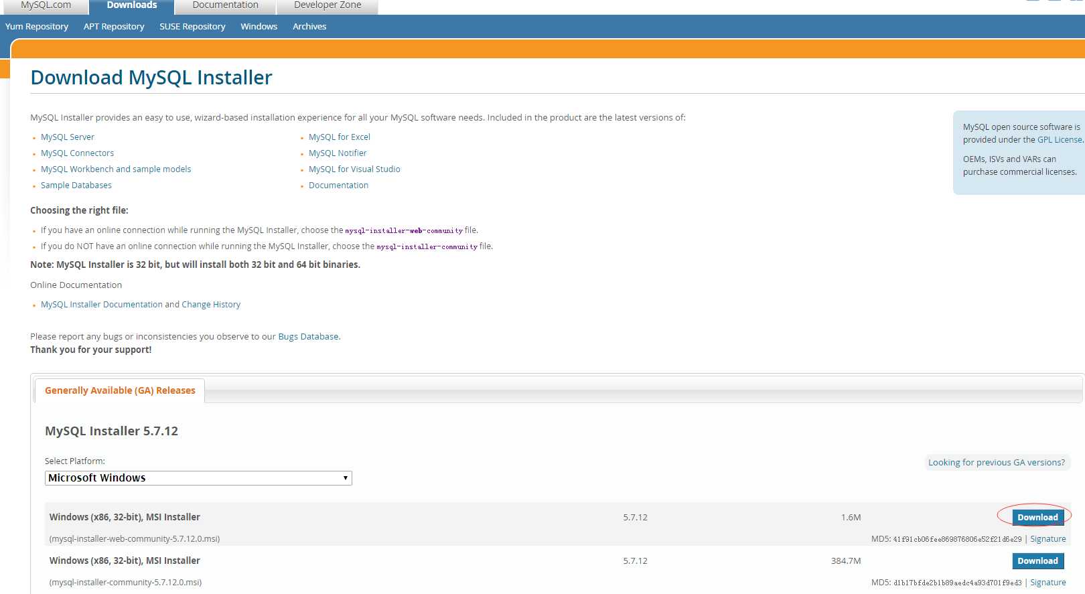Go to Yum Repository in the submenu
This screenshot has height=594, width=1085.
click(37, 27)
